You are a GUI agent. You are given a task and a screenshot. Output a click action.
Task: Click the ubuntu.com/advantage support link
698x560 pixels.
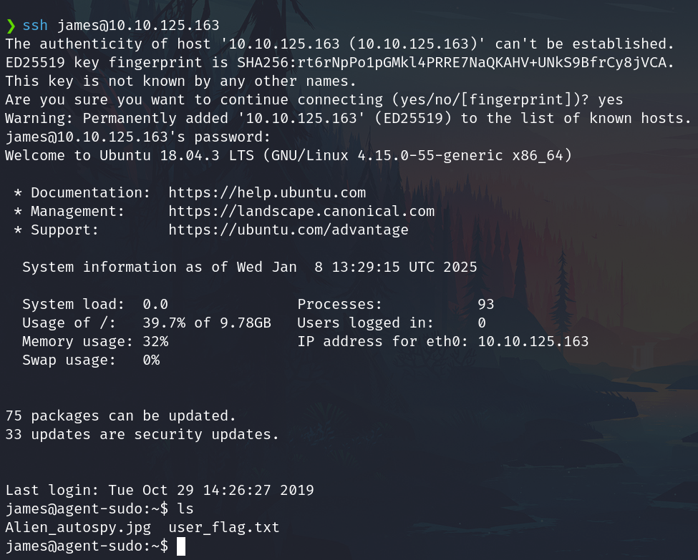point(289,230)
